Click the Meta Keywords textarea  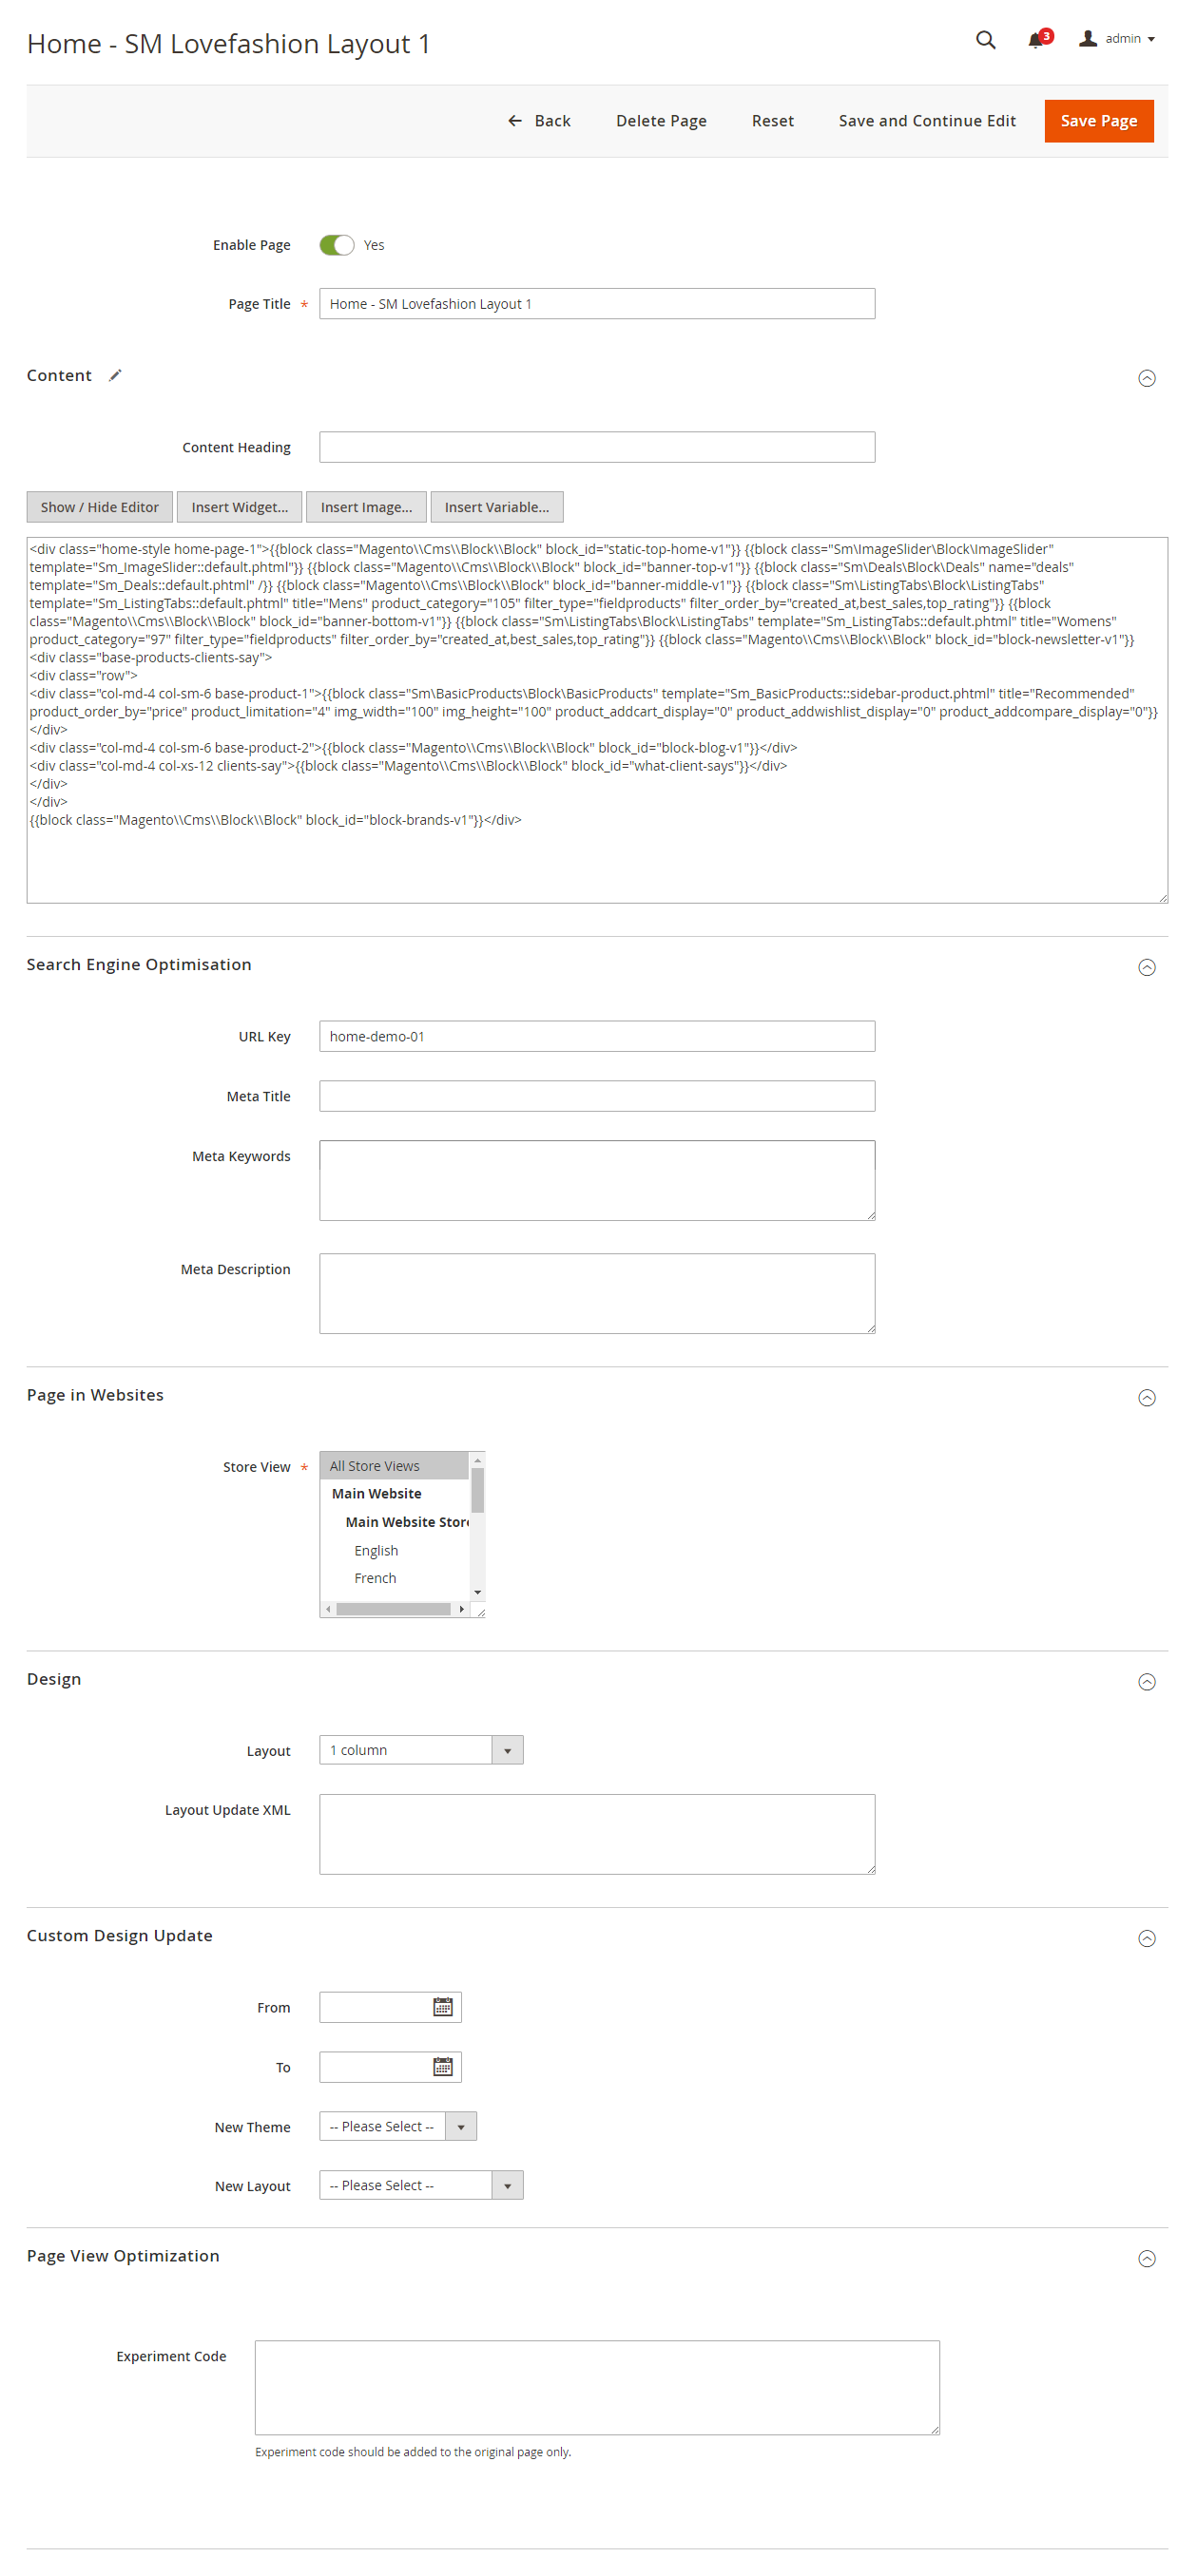(596, 1180)
